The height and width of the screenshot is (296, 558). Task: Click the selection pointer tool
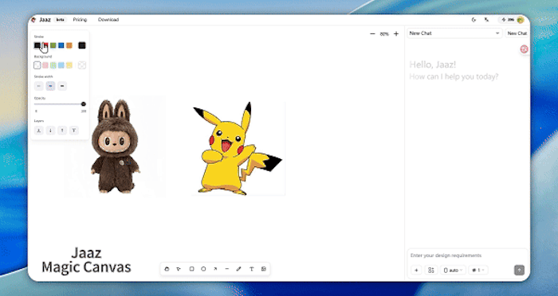click(x=179, y=269)
